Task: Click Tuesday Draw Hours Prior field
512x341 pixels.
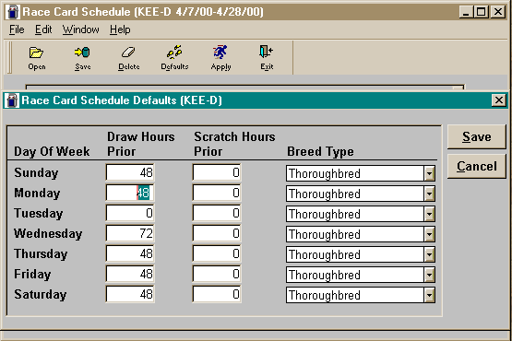Action: point(130,213)
